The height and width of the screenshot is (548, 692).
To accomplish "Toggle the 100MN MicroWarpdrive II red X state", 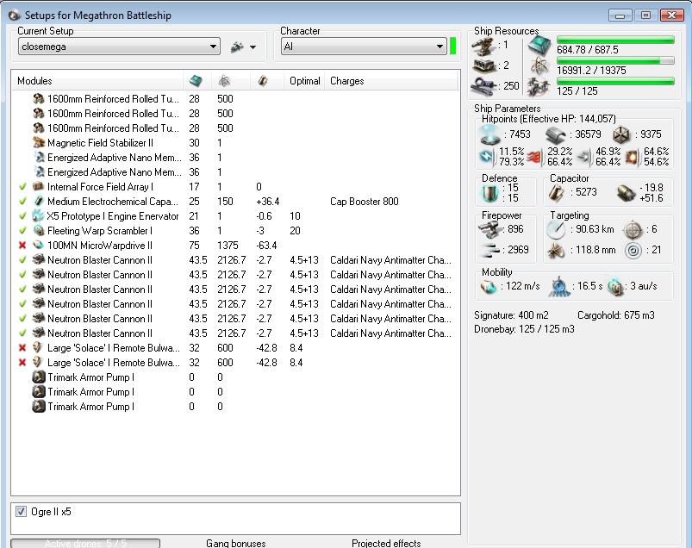I will [x=22, y=246].
